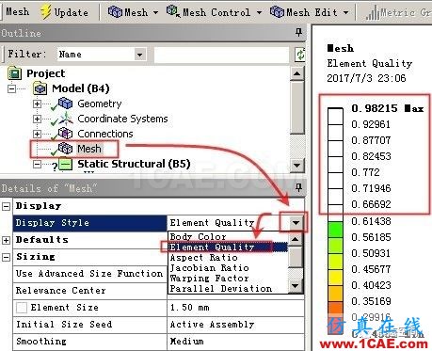Viewport: 432px width, 351px height.
Task: Choose Warping Factor from the list
Action: [209, 279]
